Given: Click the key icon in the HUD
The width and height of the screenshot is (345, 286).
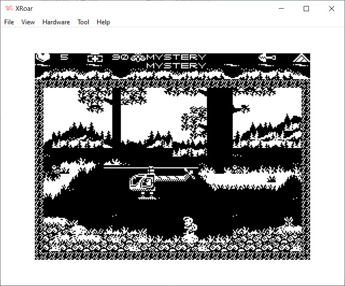Looking at the screenshot, I should 268,58.
